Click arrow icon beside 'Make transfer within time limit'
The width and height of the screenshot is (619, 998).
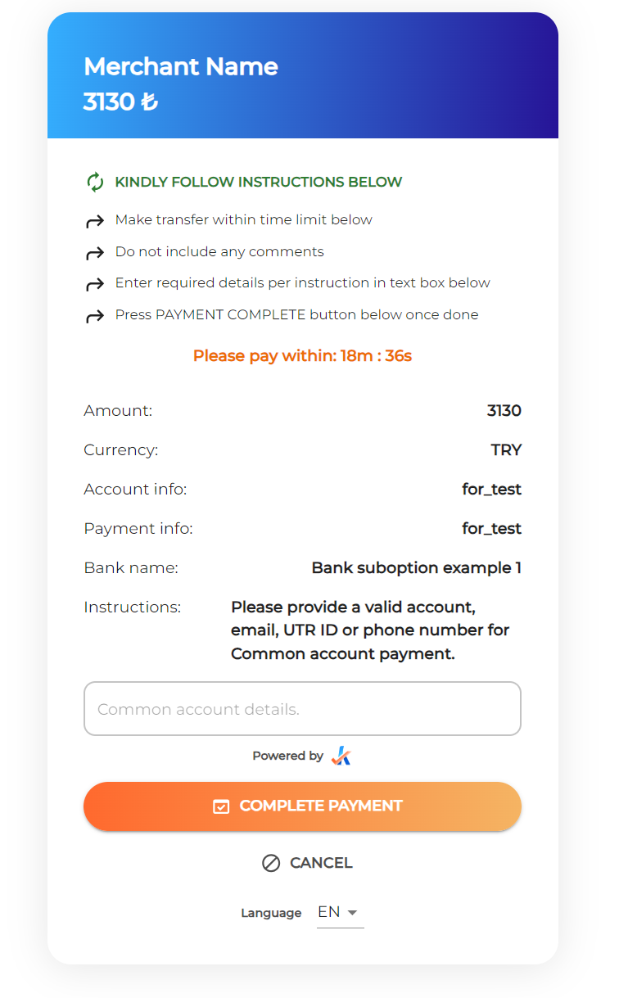click(95, 221)
